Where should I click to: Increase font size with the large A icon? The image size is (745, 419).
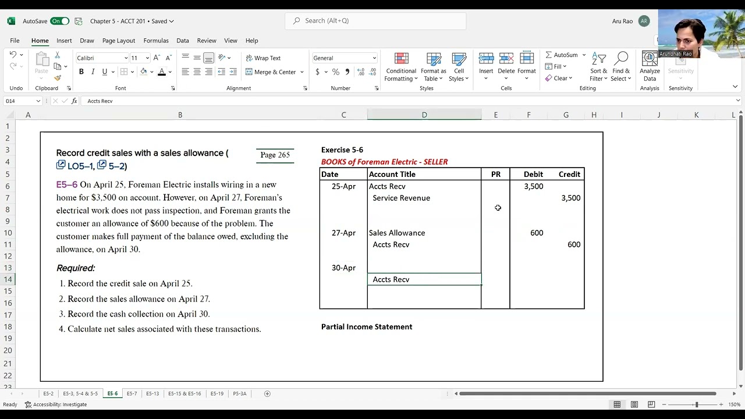click(x=157, y=58)
